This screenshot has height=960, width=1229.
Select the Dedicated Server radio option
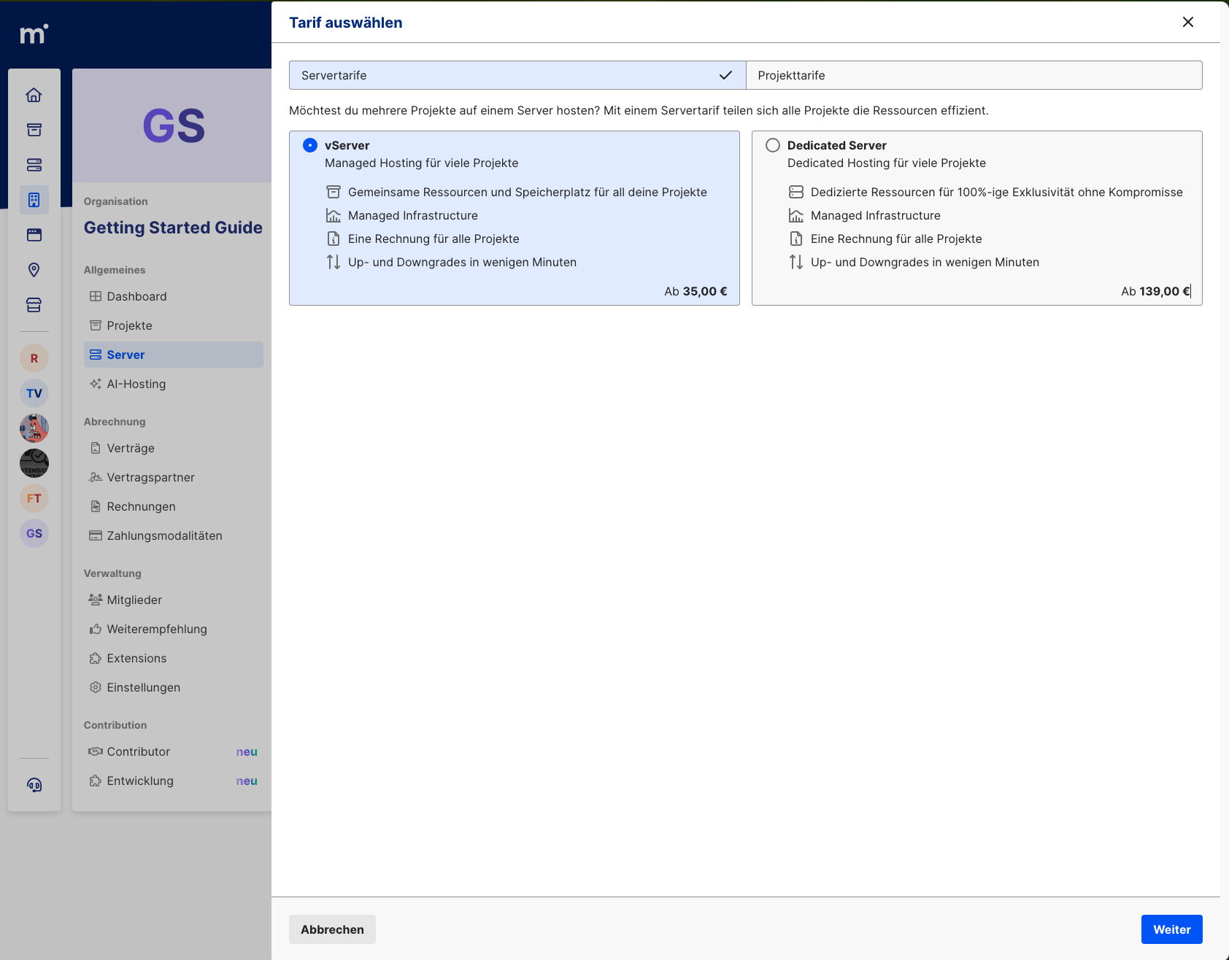pos(773,145)
